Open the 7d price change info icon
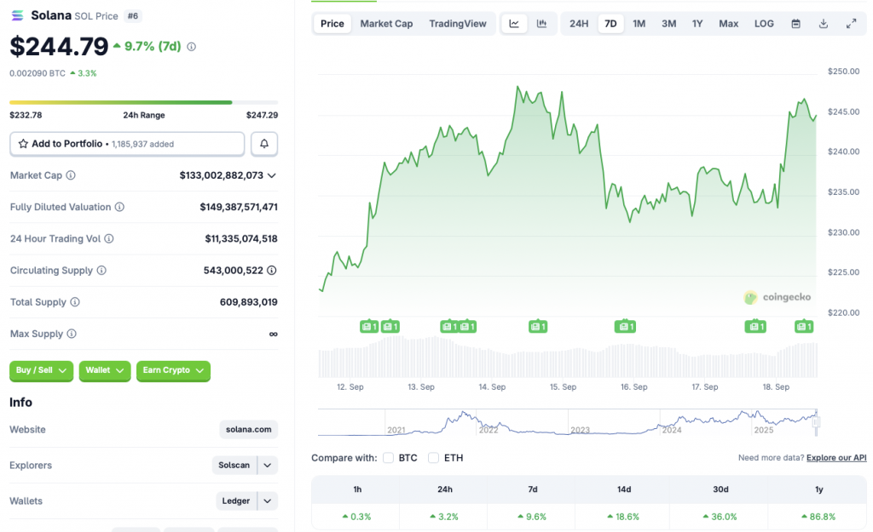 point(192,47)
